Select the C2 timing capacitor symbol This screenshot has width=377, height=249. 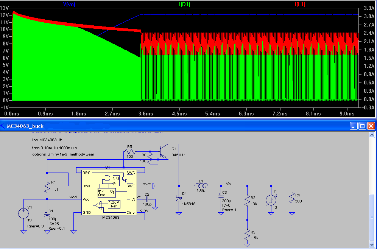pos(147,199)
